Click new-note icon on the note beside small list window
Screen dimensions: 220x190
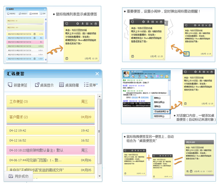coord(67,24)
